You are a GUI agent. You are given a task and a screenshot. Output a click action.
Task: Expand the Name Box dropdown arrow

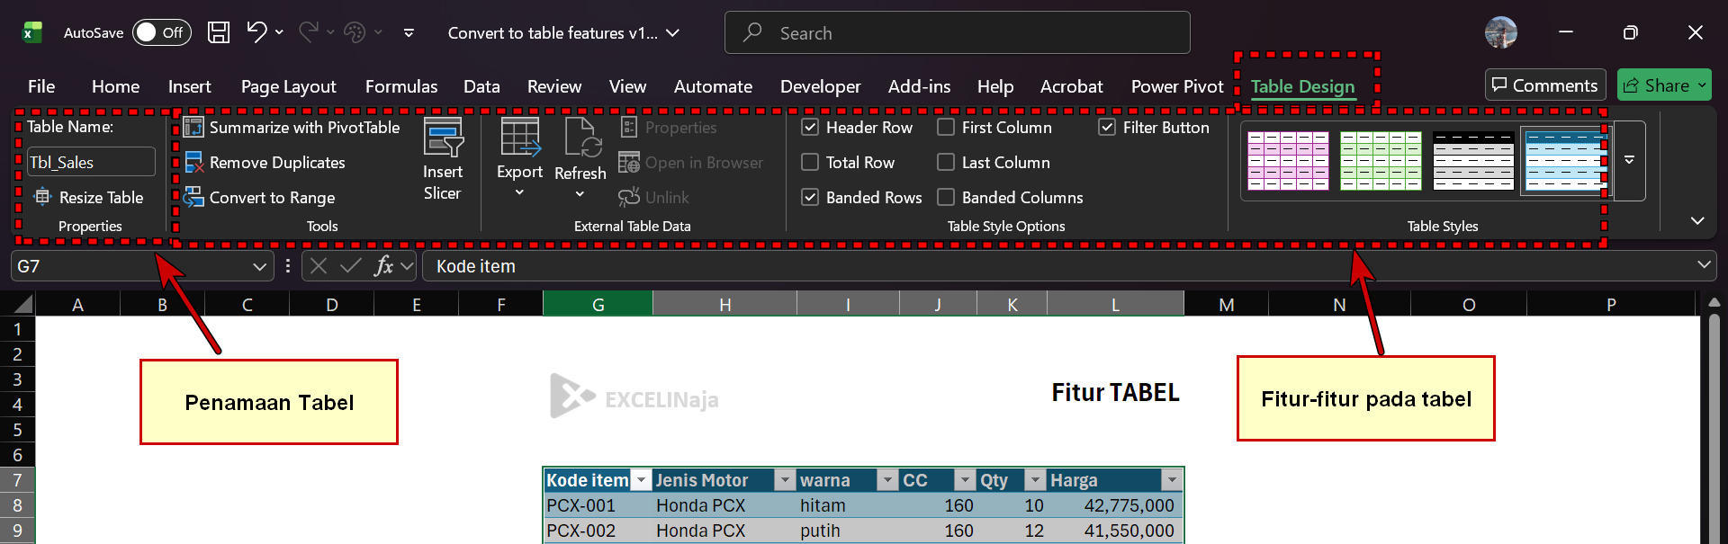click(x=259, y=267)
